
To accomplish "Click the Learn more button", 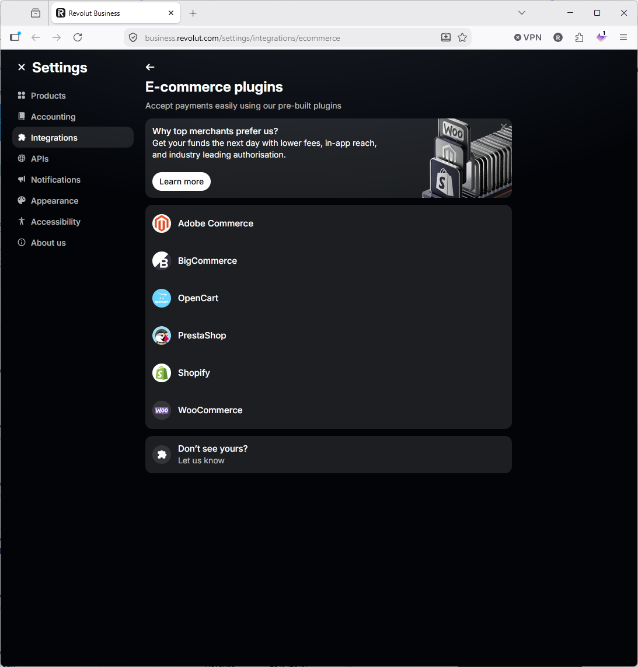I will click(182, 181).
